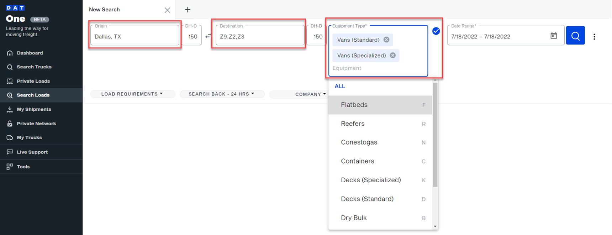
Task: Select Flatbeds from equipment list
Action: [380, 105]
